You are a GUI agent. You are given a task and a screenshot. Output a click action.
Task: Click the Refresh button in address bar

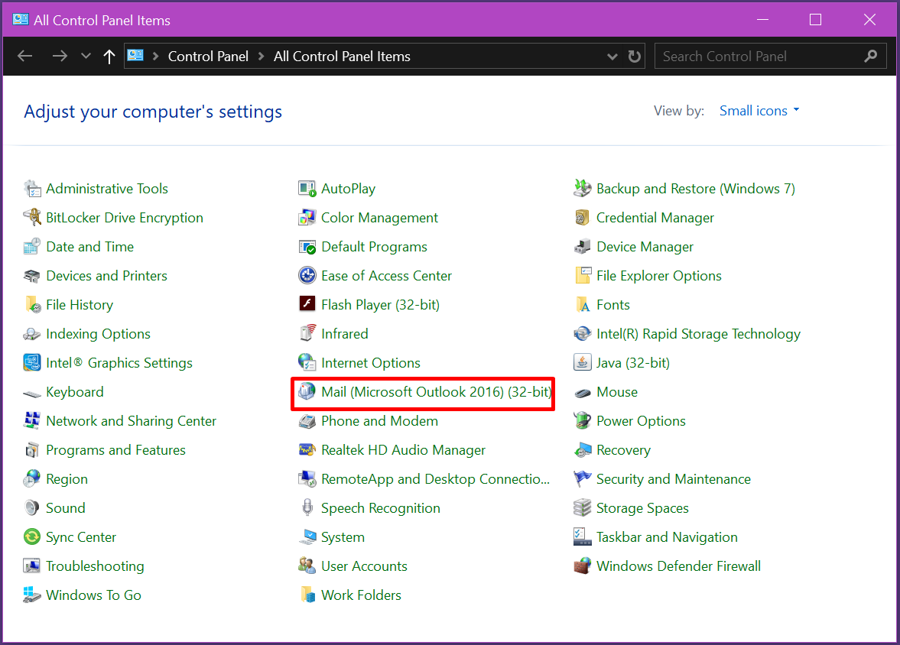coord(634,57)
